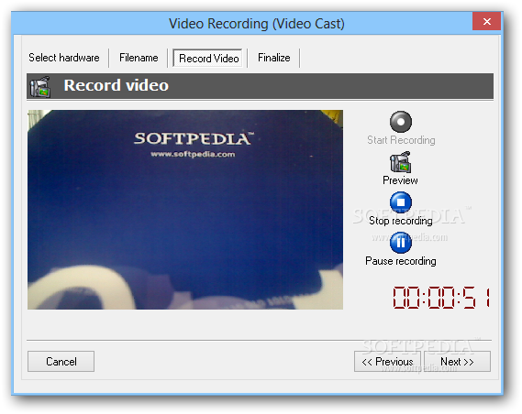Click the Record video heading text
Image resolution: width=522 pixels, height=414 pixels.
coord(117,85)
